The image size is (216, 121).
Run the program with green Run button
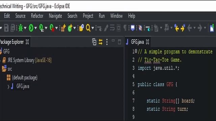tap(31, 28)
